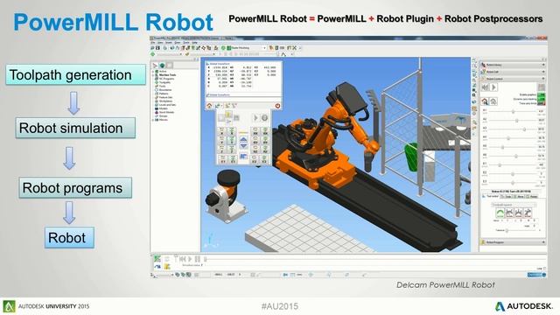Toggle Dynamic axis tracking switch
Screen dimensions: 560x315
(541, 99)
